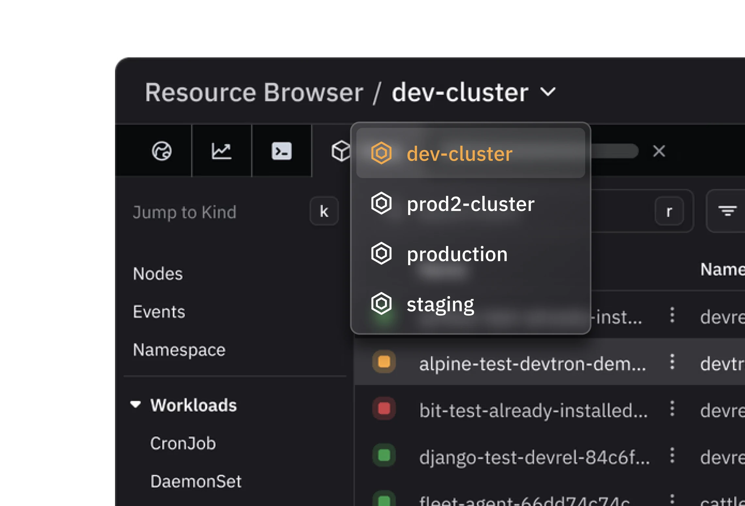
Task: Open kebab menu for django-test-devrel row
Action: pos(672,456)
